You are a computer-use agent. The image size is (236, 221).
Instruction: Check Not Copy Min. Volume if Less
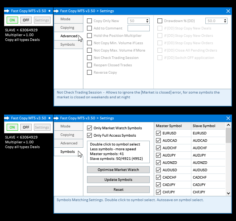[x=89, y=43]
